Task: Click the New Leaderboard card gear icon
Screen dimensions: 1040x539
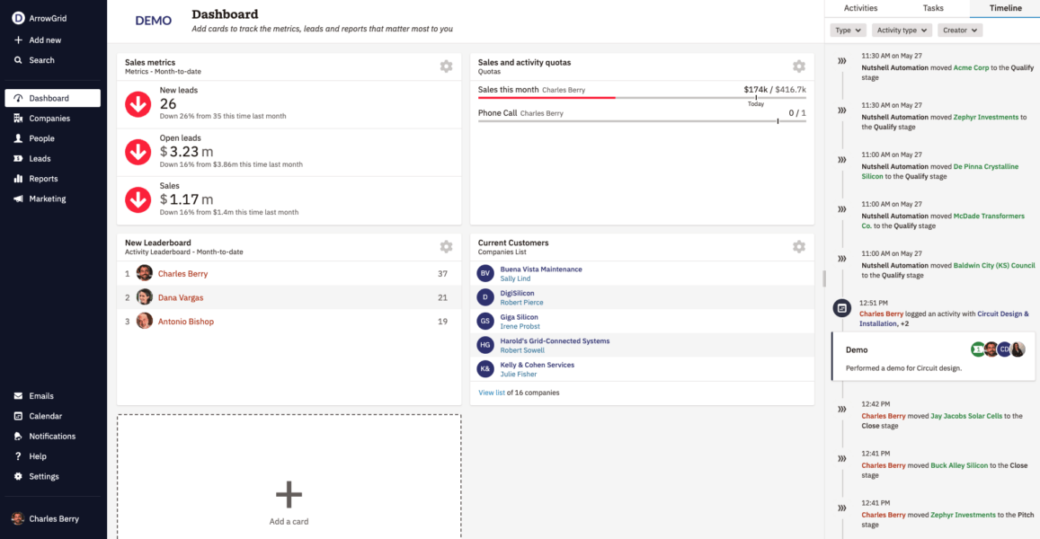Action: 446,247
